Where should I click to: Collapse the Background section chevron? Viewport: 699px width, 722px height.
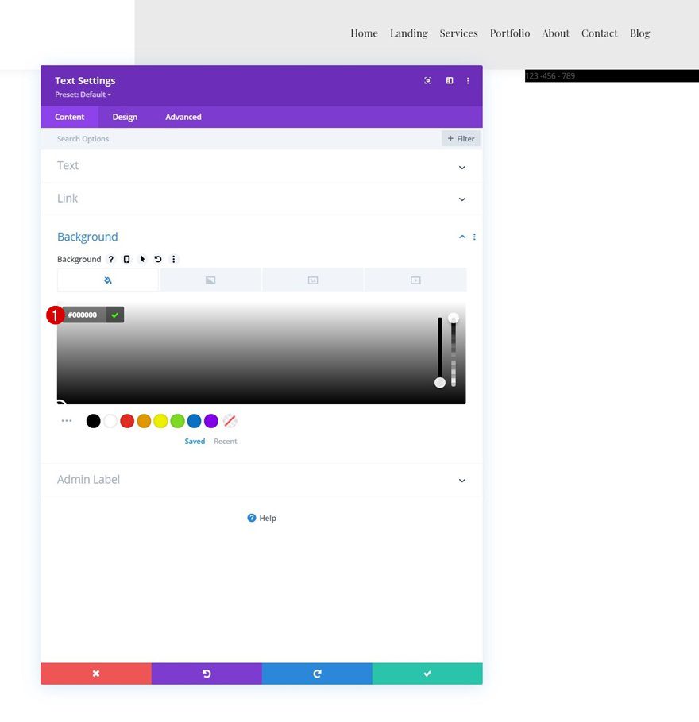click(x=461, y=237)
